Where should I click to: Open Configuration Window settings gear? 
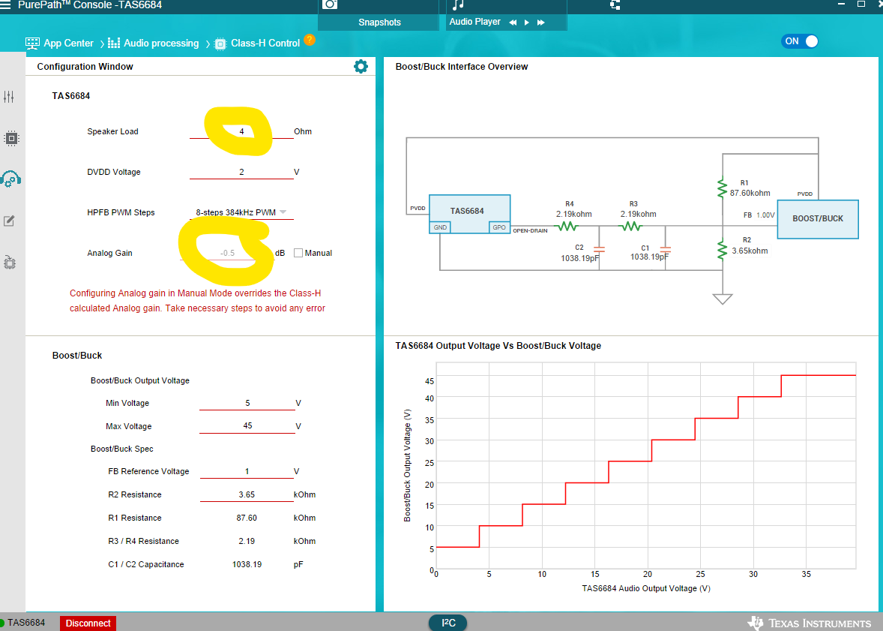(x=361, y=67)
